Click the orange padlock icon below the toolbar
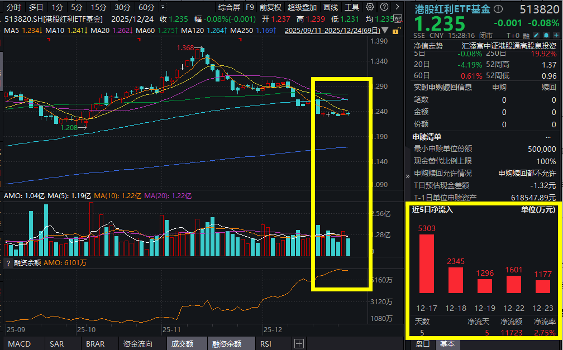This screenshot has height=350, width=563. pyautogui.click(x=395, y=32)
